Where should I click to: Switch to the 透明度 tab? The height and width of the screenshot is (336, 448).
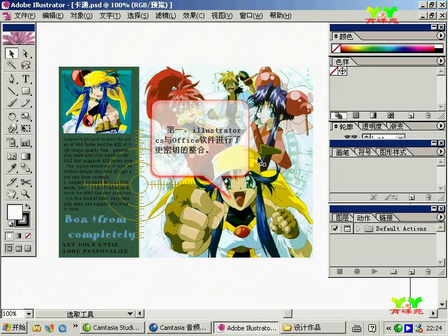372,127
